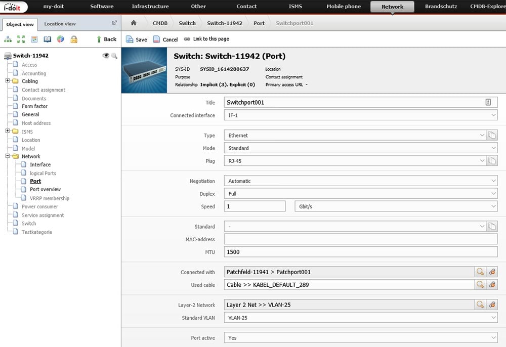Open the Mode dropdown showing Standard

pos(360,148)
